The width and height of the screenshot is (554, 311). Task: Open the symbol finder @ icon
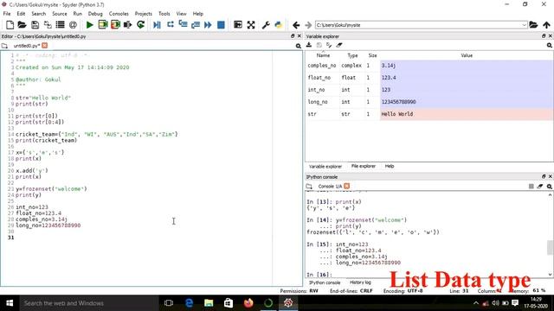click(73, 25)
